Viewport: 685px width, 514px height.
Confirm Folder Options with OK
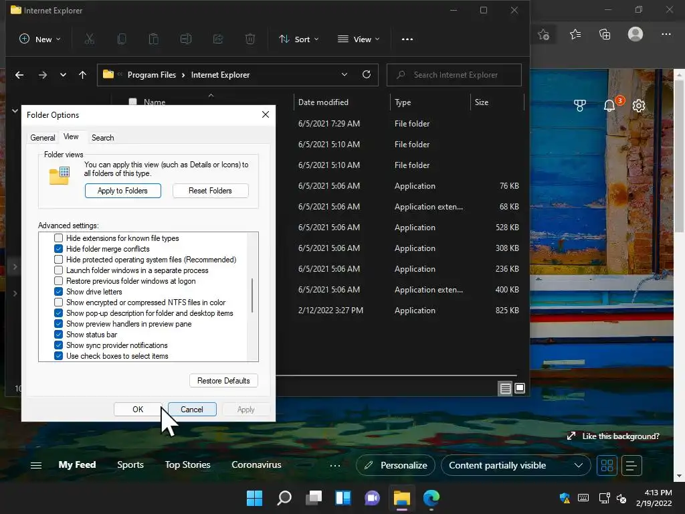coord(138,409)
